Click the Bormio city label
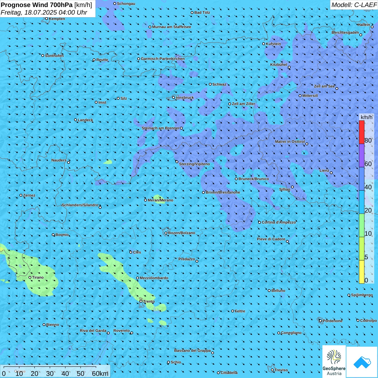Viewport: 378px width, 378px height. tap(62, 235)
